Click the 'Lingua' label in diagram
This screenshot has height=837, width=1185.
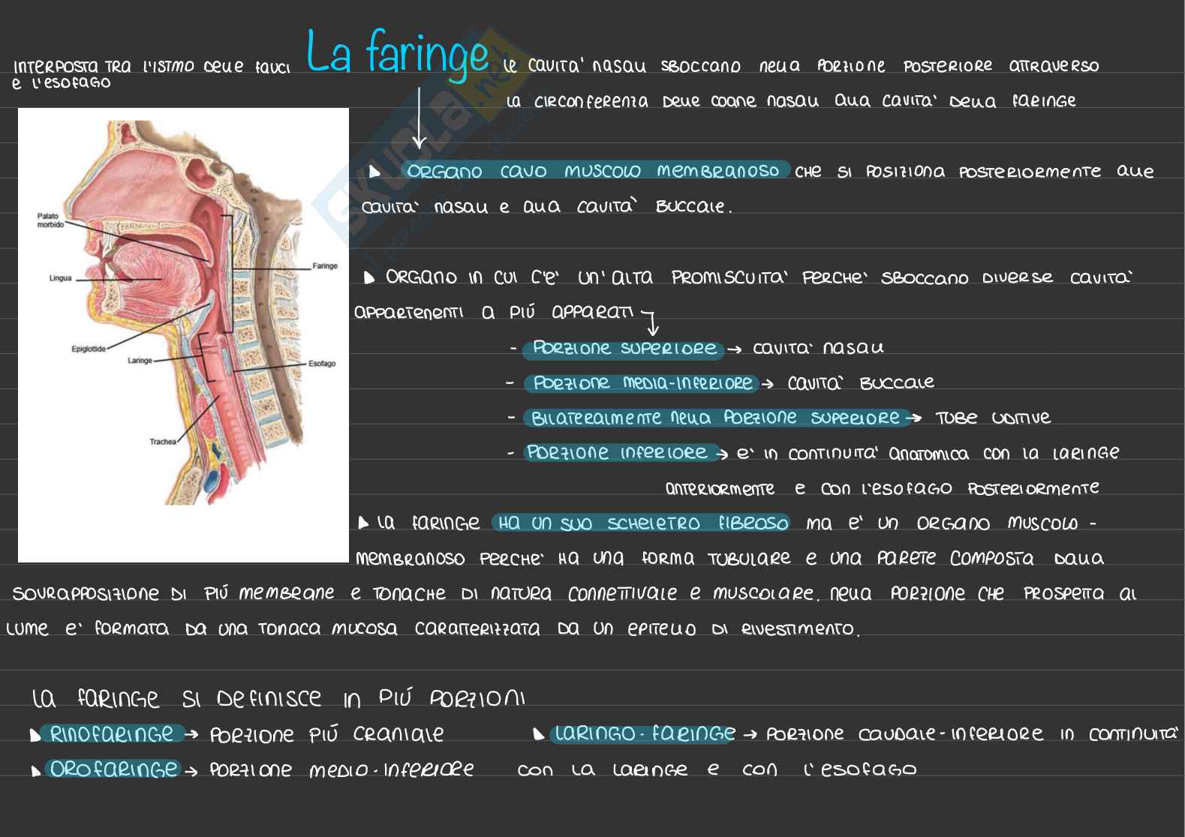(60, 278)
